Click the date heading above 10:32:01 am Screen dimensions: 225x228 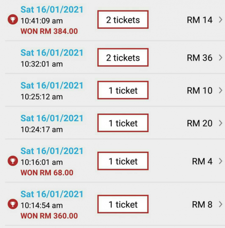52,53
